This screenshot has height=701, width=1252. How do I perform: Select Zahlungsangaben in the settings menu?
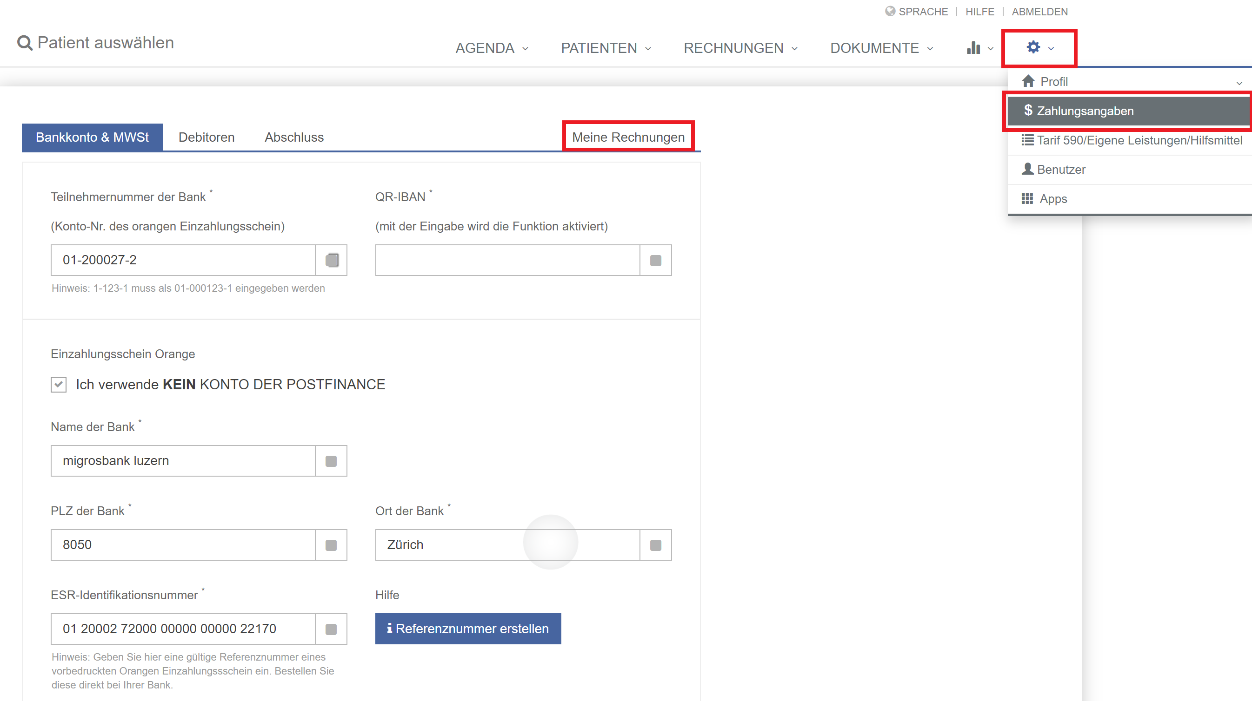(1130, 111)
